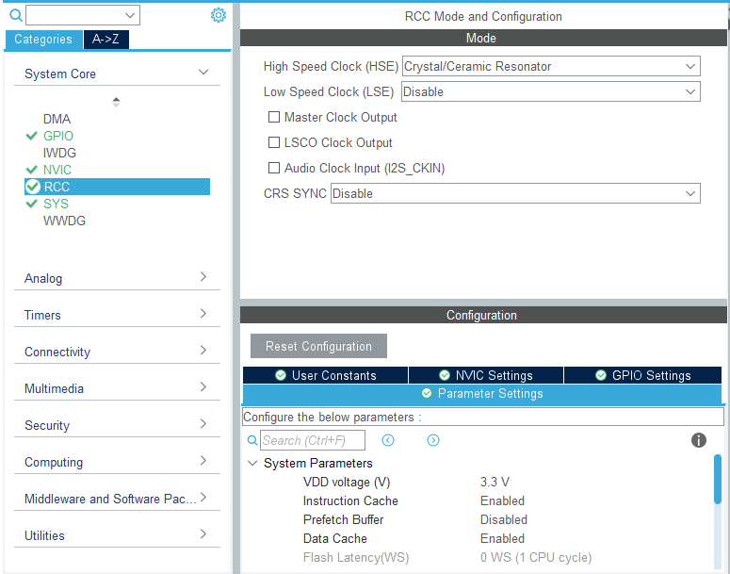Click the Reset Configuration button
Viewport: 730px width, 574px height.
318,346
